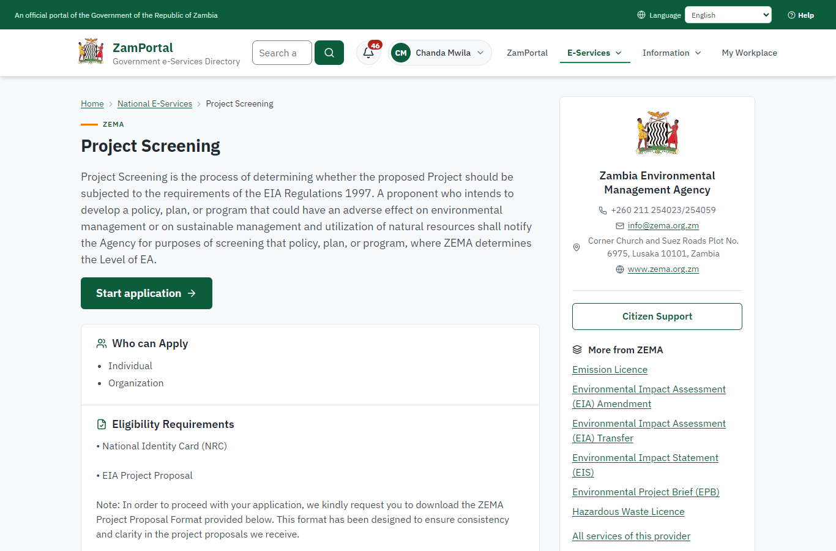Image resolution: width=836 pixels, height=551 pixels.
Task: Open the EIA Transfer link
Action: click(649, 431)
